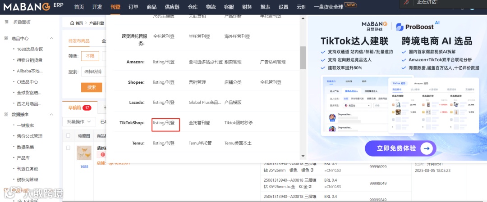This screenshot has width=487, height=202.
Task: Click copy icon after 银色 variant text
Action: [312, 170]
